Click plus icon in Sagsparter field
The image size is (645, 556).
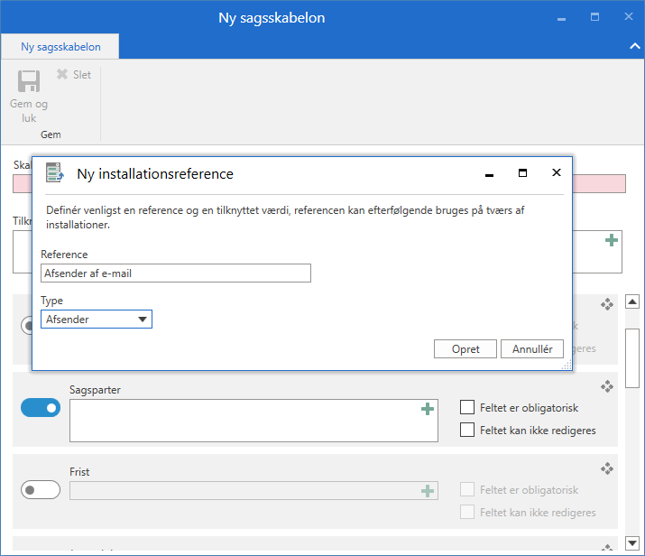[x=428, y=410]
